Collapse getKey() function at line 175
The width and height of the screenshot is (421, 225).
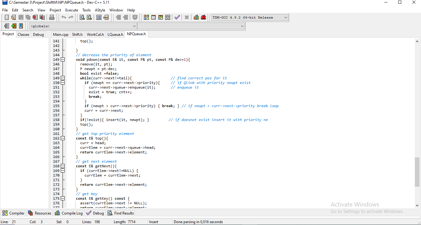coord(63,198)
